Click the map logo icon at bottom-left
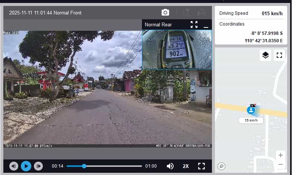The width and height of the screenshot is (292, 175). tap(222, 166)
